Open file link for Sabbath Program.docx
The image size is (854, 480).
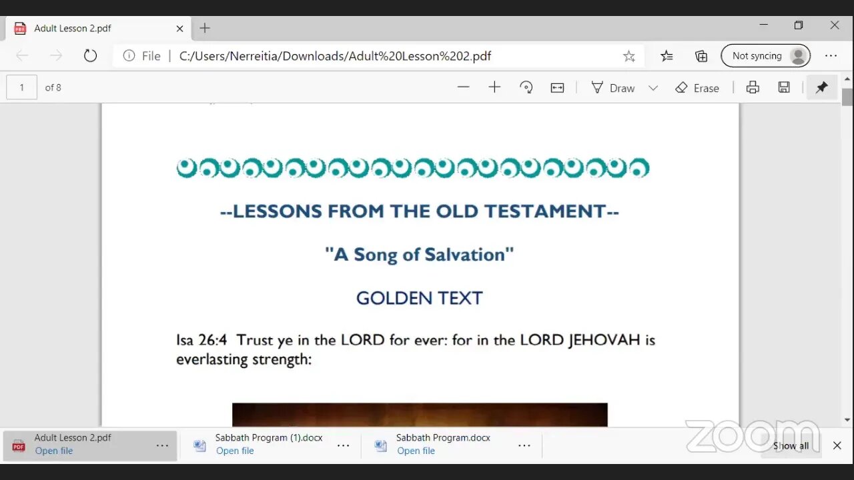click(416, 451)
